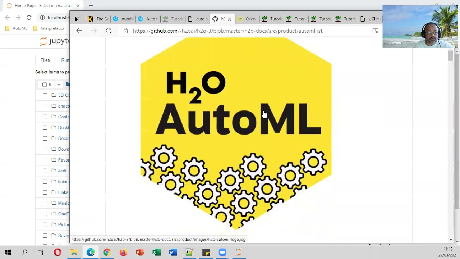Check the 'Conta' folder checkbox

point(45,117)
